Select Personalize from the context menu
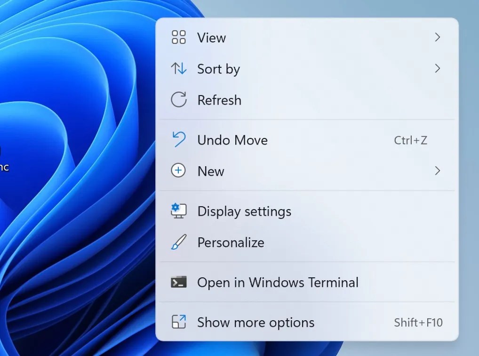479x356 pixels. tap(231, 242)
